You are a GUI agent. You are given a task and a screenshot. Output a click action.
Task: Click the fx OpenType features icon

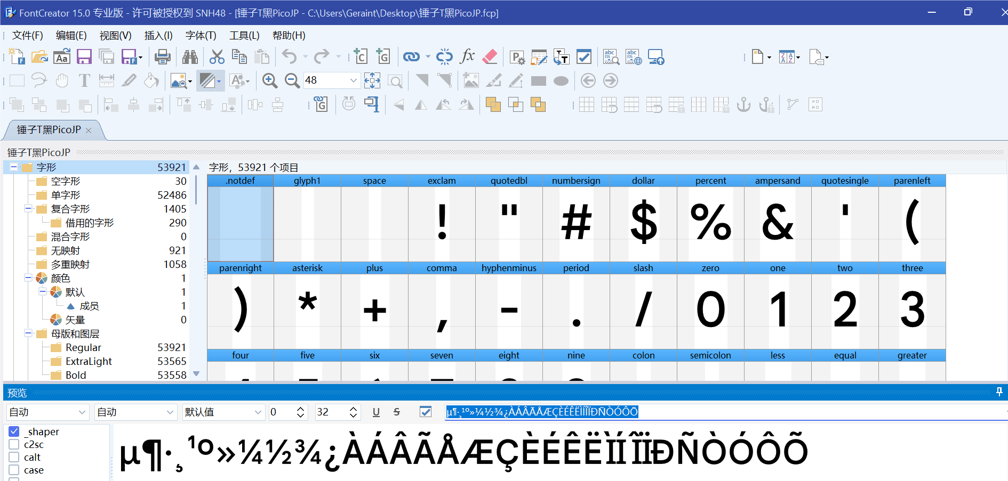[x=468, y=56]
